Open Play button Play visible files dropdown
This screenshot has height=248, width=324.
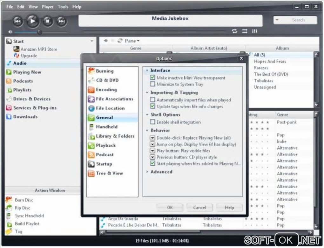[152, 150]
